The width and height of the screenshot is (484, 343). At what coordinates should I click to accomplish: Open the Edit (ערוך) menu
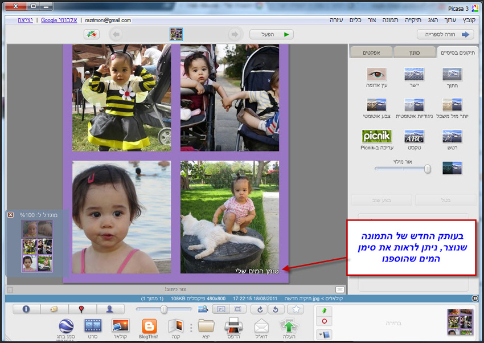[450, 20]
